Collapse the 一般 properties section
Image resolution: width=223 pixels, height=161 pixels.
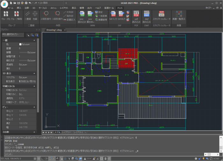click(x=34, y=40)
